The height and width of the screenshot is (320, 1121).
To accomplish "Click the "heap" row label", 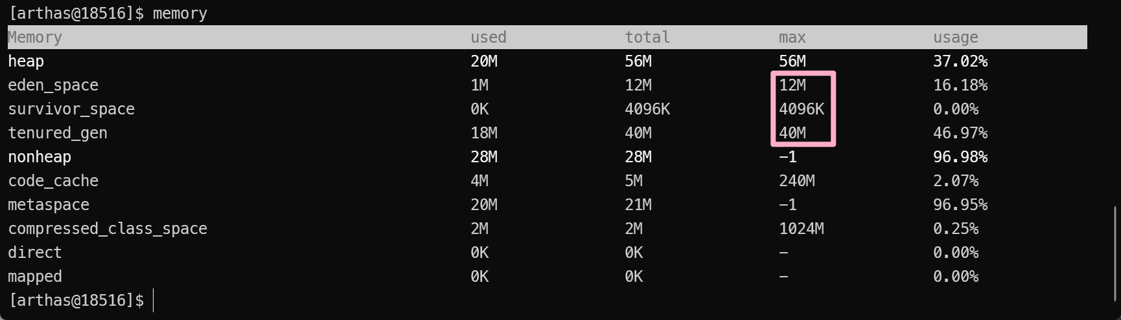I will (x=26, y=61).
